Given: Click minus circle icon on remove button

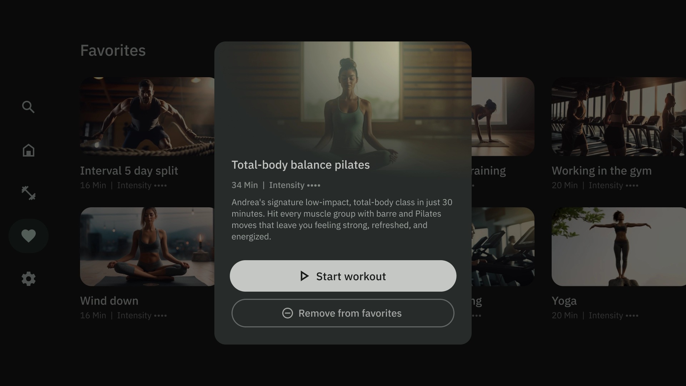Looking at the screenshot, I should [287, 313].
